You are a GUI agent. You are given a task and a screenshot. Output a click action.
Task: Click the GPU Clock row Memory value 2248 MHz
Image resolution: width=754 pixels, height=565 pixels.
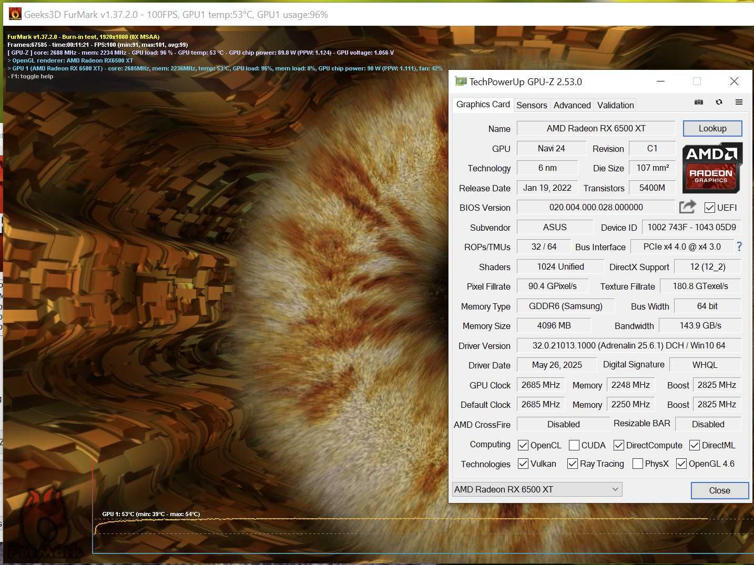[x=630, y=385]
